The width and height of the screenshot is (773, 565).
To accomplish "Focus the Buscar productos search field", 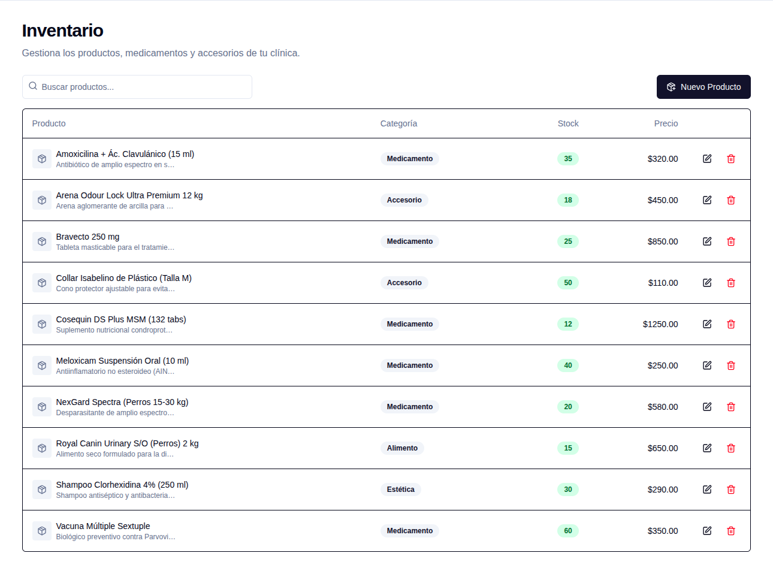I will tap(137, 87).
